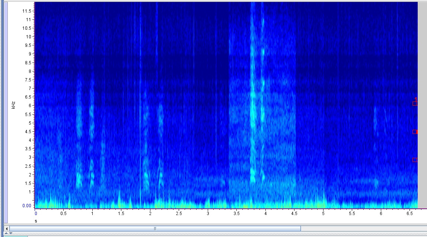Viewport: 427px width, 237px height.
Task: Select the bottom red selection handle
Action: (x=415, y=160)
